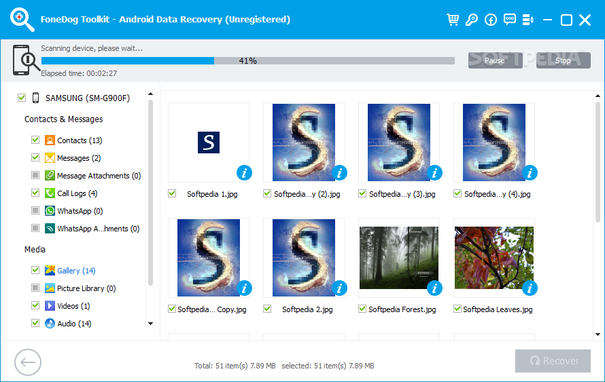
Task: Click the 41% scan progress bar
Action: click(247, 61)
